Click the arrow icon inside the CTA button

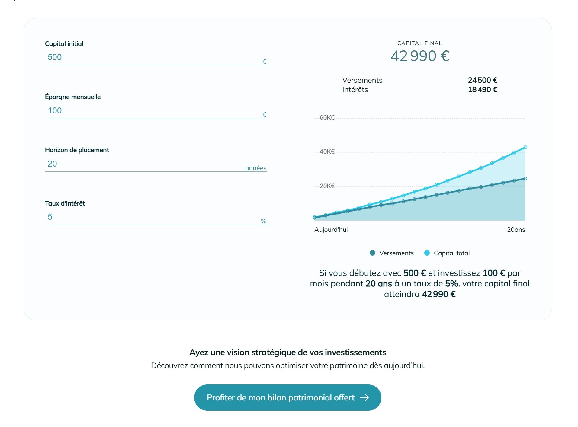365,398
